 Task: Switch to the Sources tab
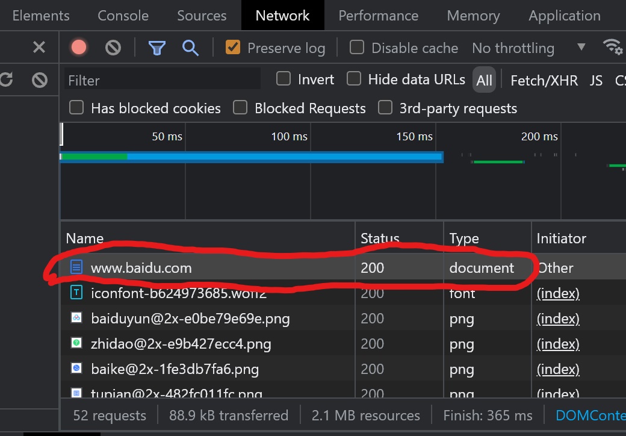202,16
